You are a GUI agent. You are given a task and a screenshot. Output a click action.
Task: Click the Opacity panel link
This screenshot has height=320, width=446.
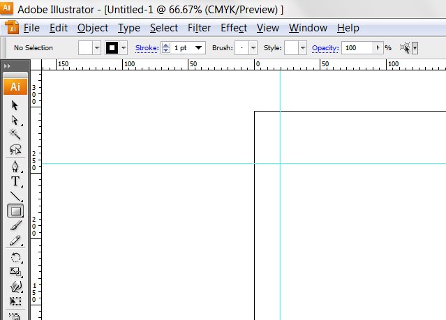pos(325,48)
